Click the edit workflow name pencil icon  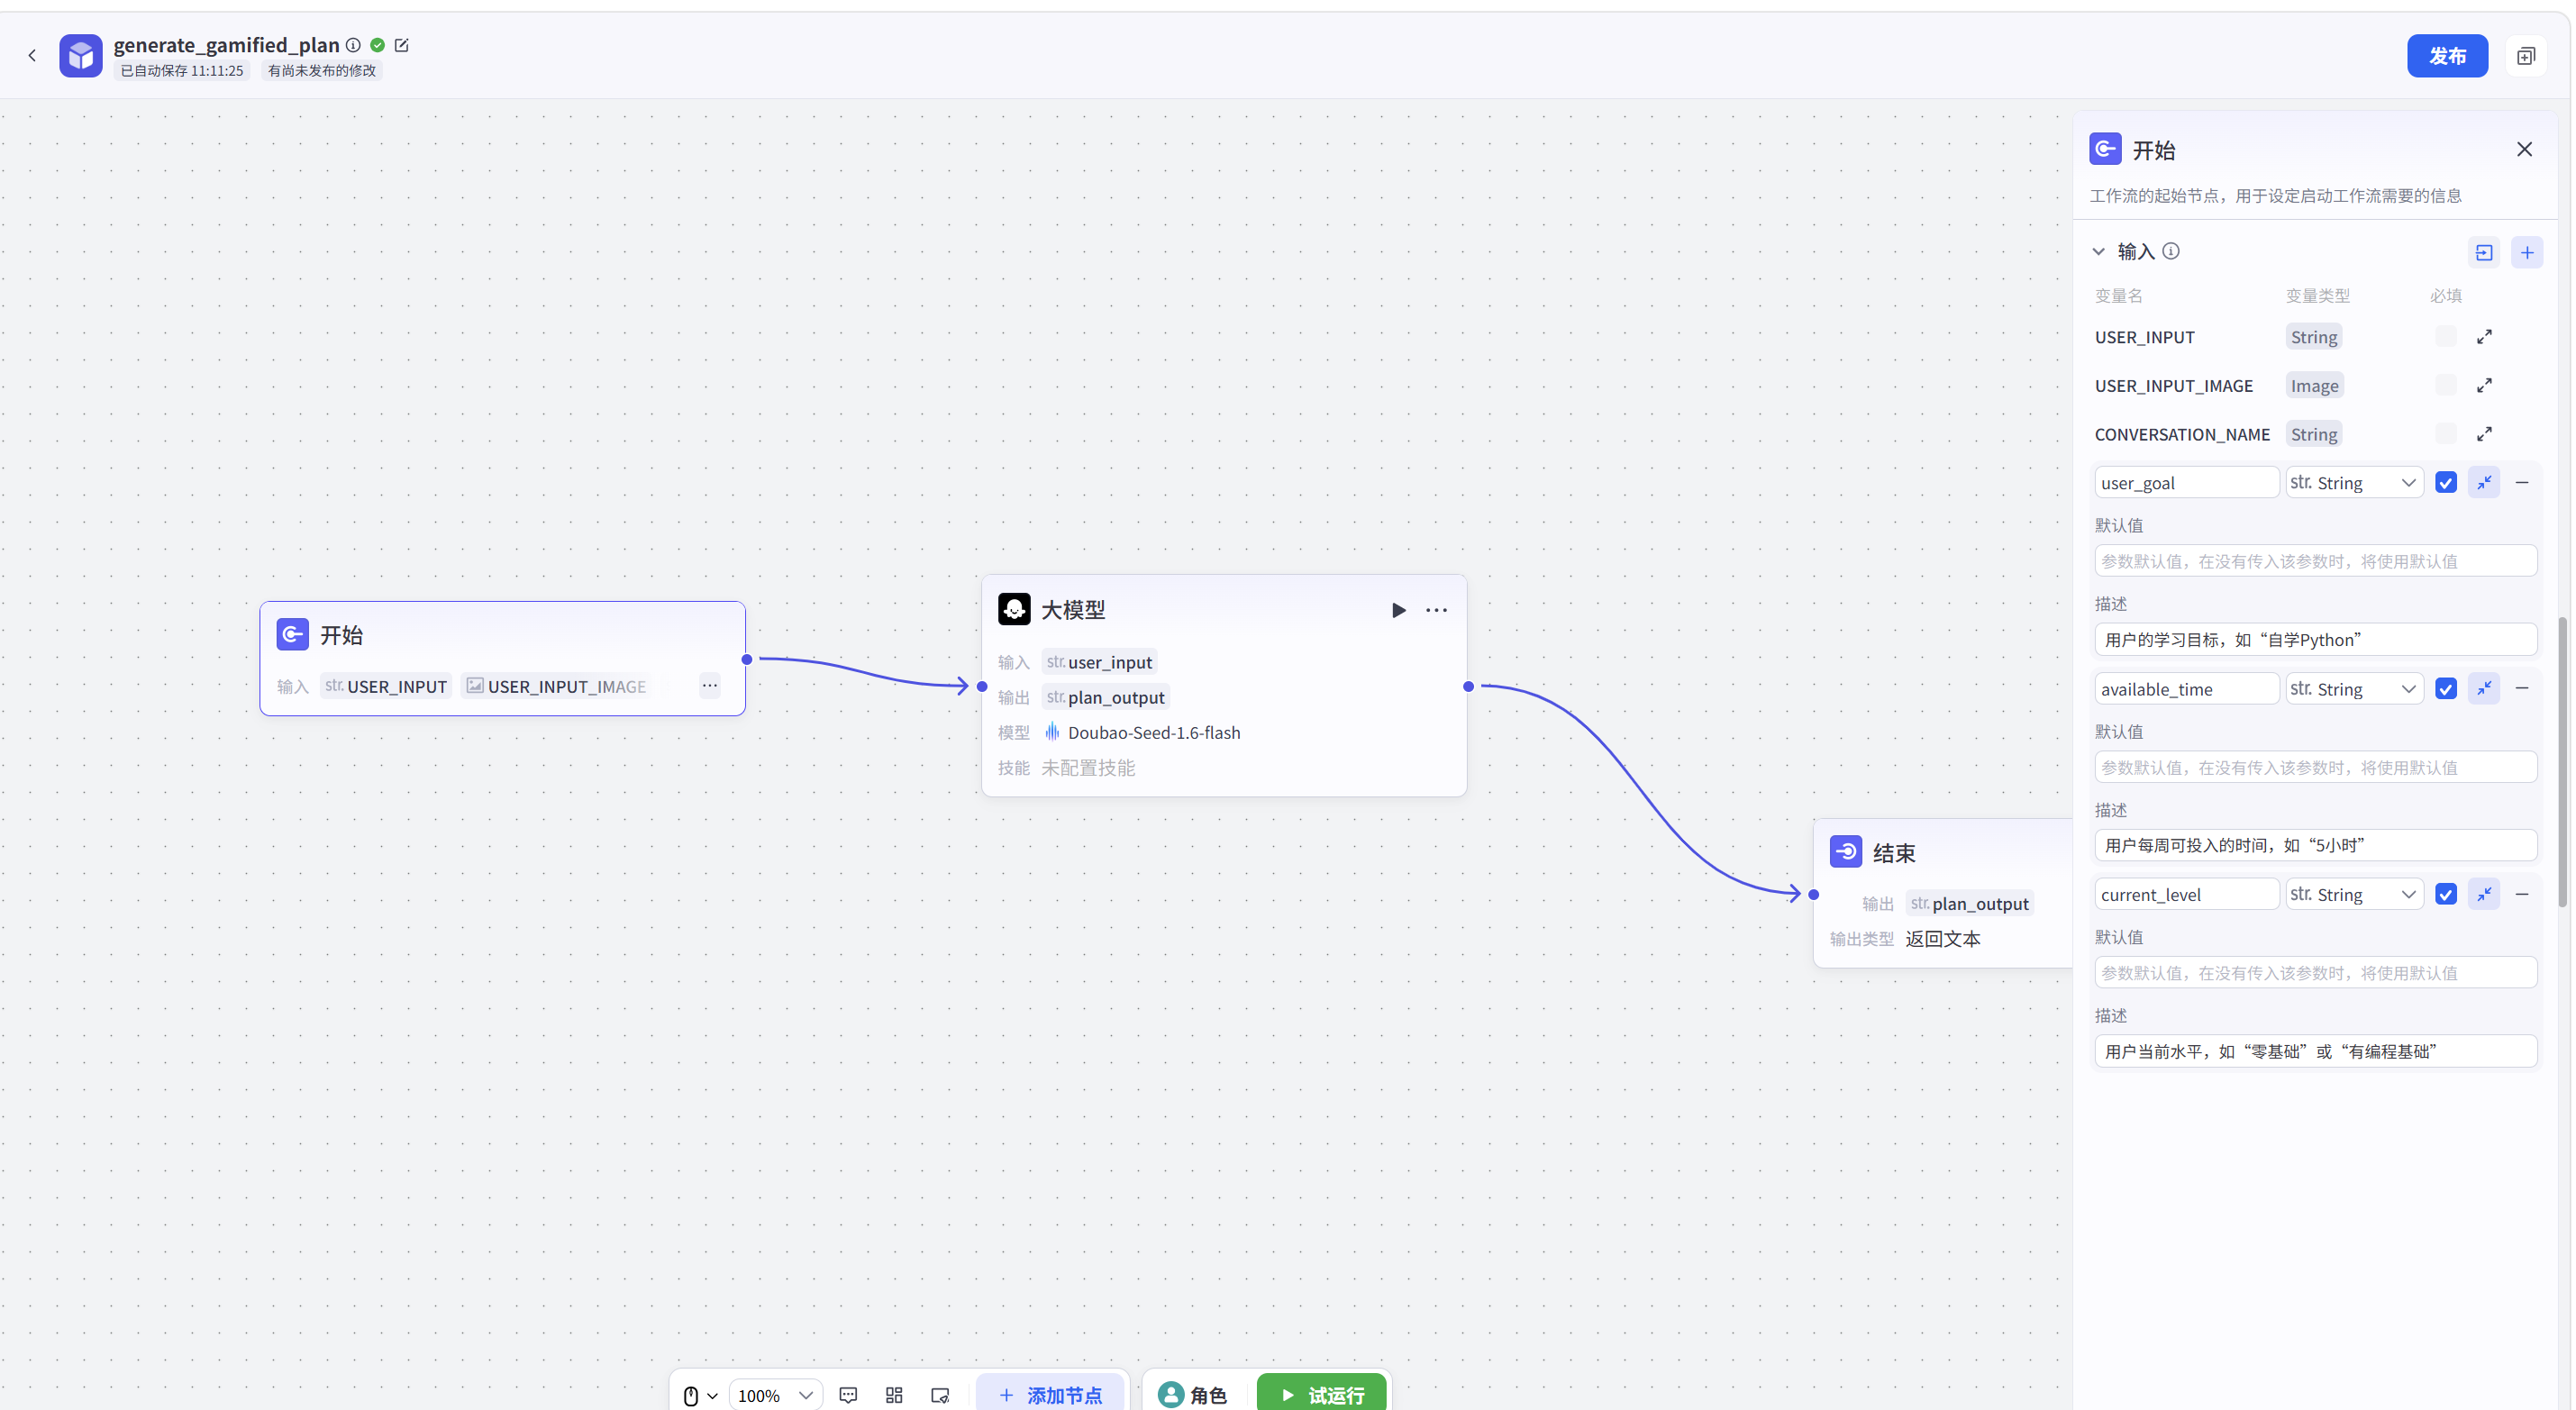coord(402,45)
